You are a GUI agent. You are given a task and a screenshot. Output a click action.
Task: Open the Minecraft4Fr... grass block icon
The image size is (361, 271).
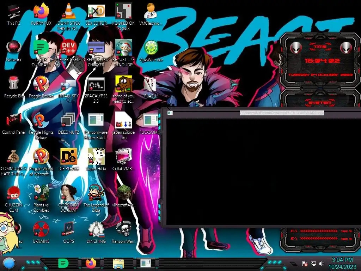(x=124, y=193)
